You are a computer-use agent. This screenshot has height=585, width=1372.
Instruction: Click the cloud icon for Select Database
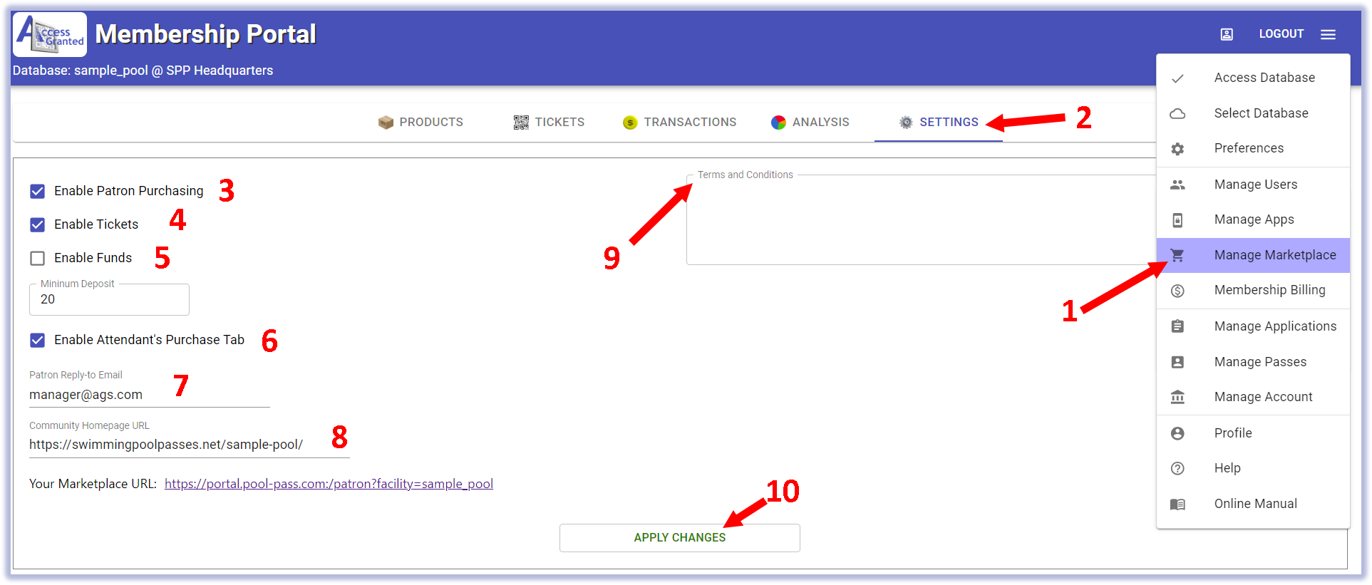click(x=1177, y=113)
